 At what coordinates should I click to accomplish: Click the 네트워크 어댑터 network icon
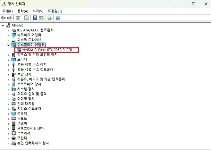13,35
